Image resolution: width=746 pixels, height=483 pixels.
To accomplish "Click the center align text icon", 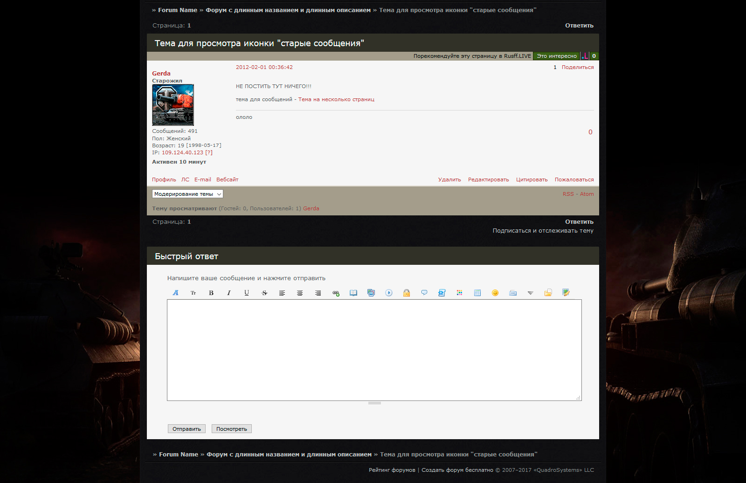I will 300,293.
